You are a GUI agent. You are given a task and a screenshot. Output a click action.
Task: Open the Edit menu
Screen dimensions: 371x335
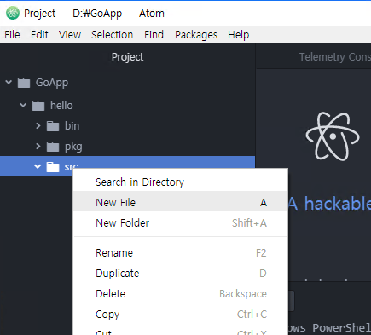pyautogui.click(x=39, y=35)
